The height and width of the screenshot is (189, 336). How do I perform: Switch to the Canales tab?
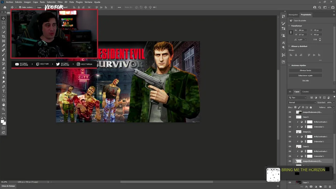(305, 92)
